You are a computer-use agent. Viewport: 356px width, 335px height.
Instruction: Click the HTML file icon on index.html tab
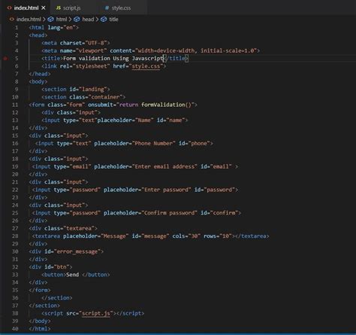point(10,8)
